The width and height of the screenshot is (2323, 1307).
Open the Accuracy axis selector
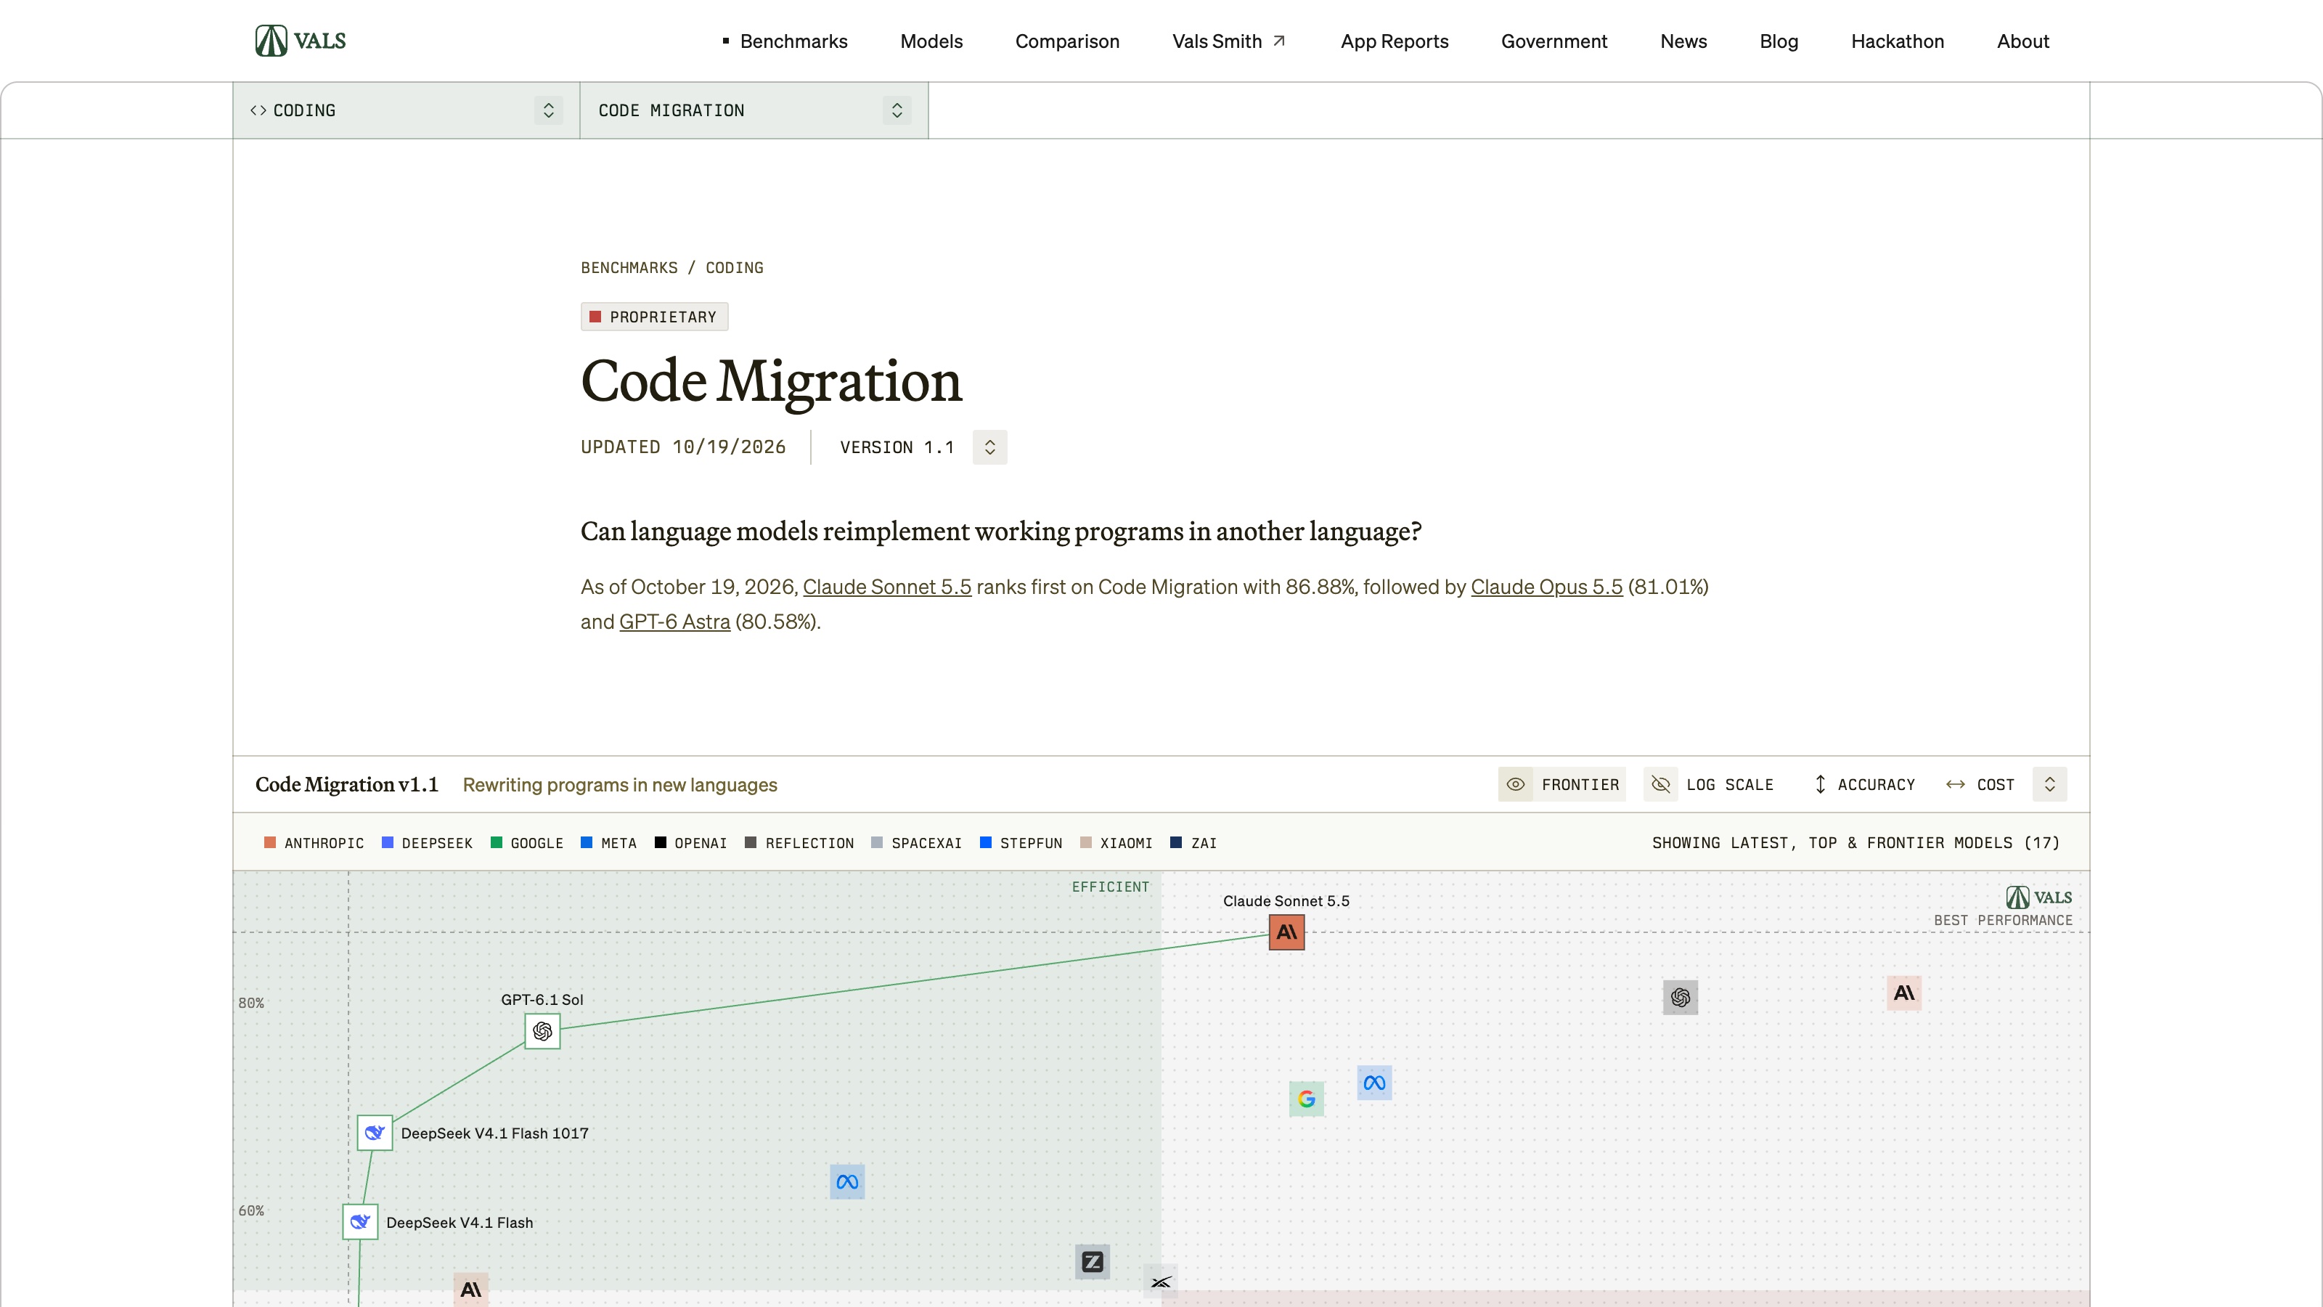(x=1864, y=785)
